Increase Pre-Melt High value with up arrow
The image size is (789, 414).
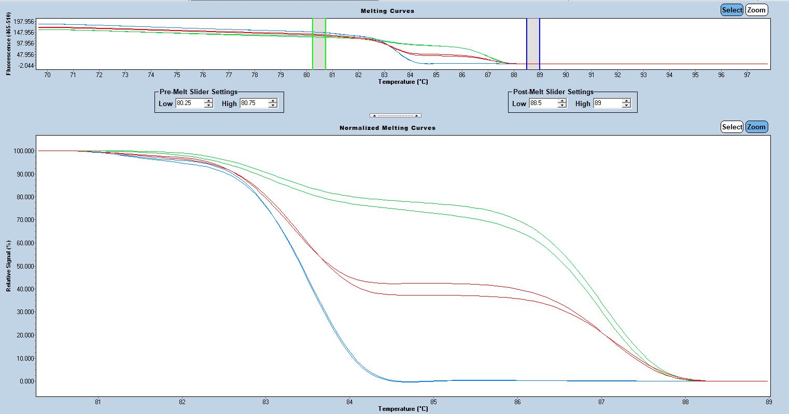tap(273, 101)
